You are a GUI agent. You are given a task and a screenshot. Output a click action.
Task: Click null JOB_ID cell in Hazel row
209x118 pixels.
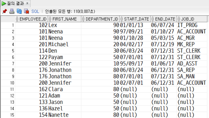click(x=192, y=109)
